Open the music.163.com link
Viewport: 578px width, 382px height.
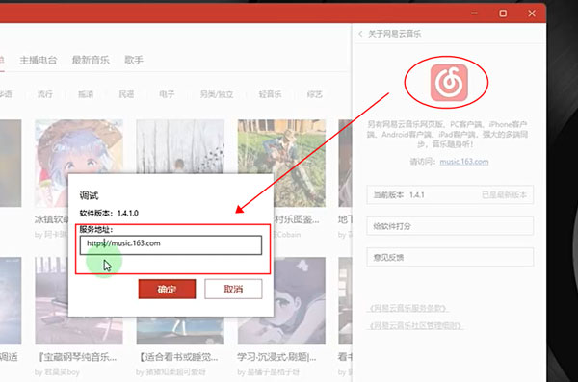464,162
